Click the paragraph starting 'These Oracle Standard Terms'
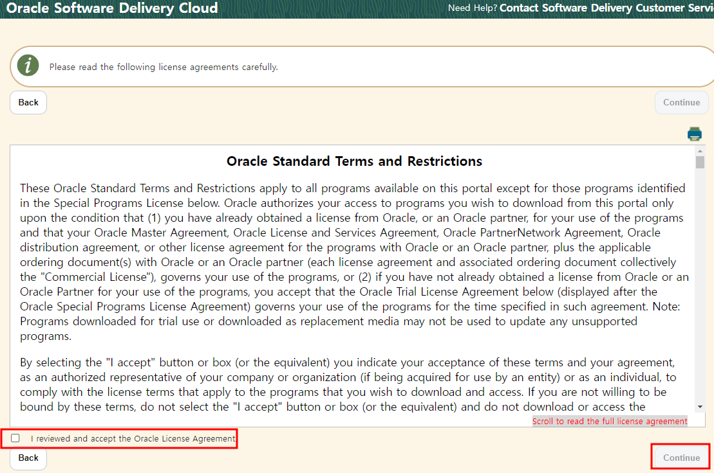The image size is (714, 473). pos(354,262)
